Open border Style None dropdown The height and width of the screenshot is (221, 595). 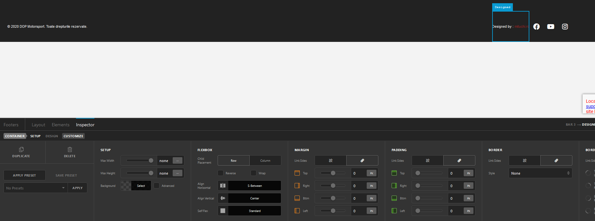coord(540,173)
